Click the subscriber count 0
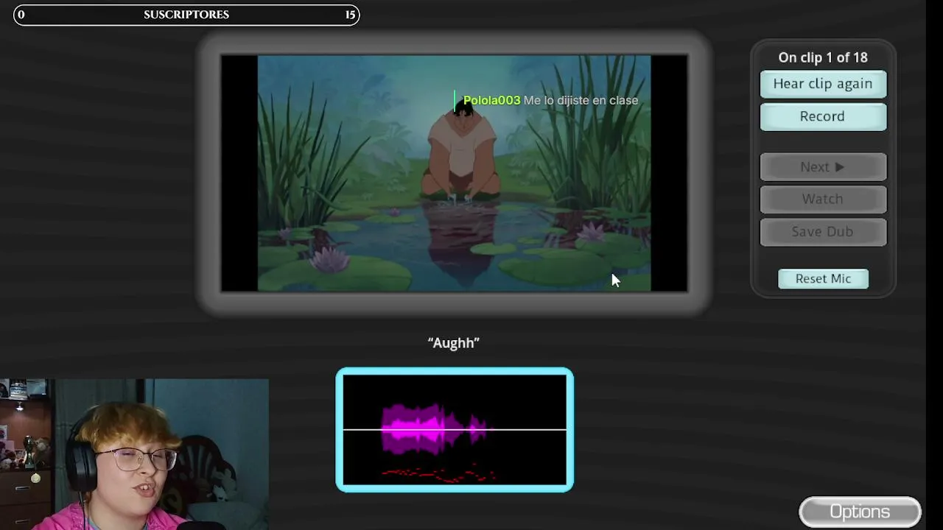Screen dimensions: 943x530 click(x=21, y=15)
